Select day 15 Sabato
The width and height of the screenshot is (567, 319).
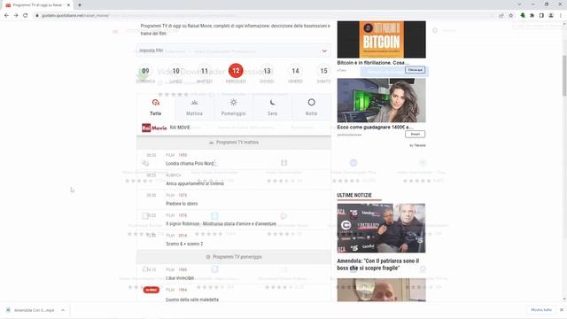[323, 74]
